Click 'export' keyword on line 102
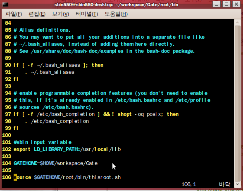The width and height of the screenshot is (243, 191). [x=22, y=149]
